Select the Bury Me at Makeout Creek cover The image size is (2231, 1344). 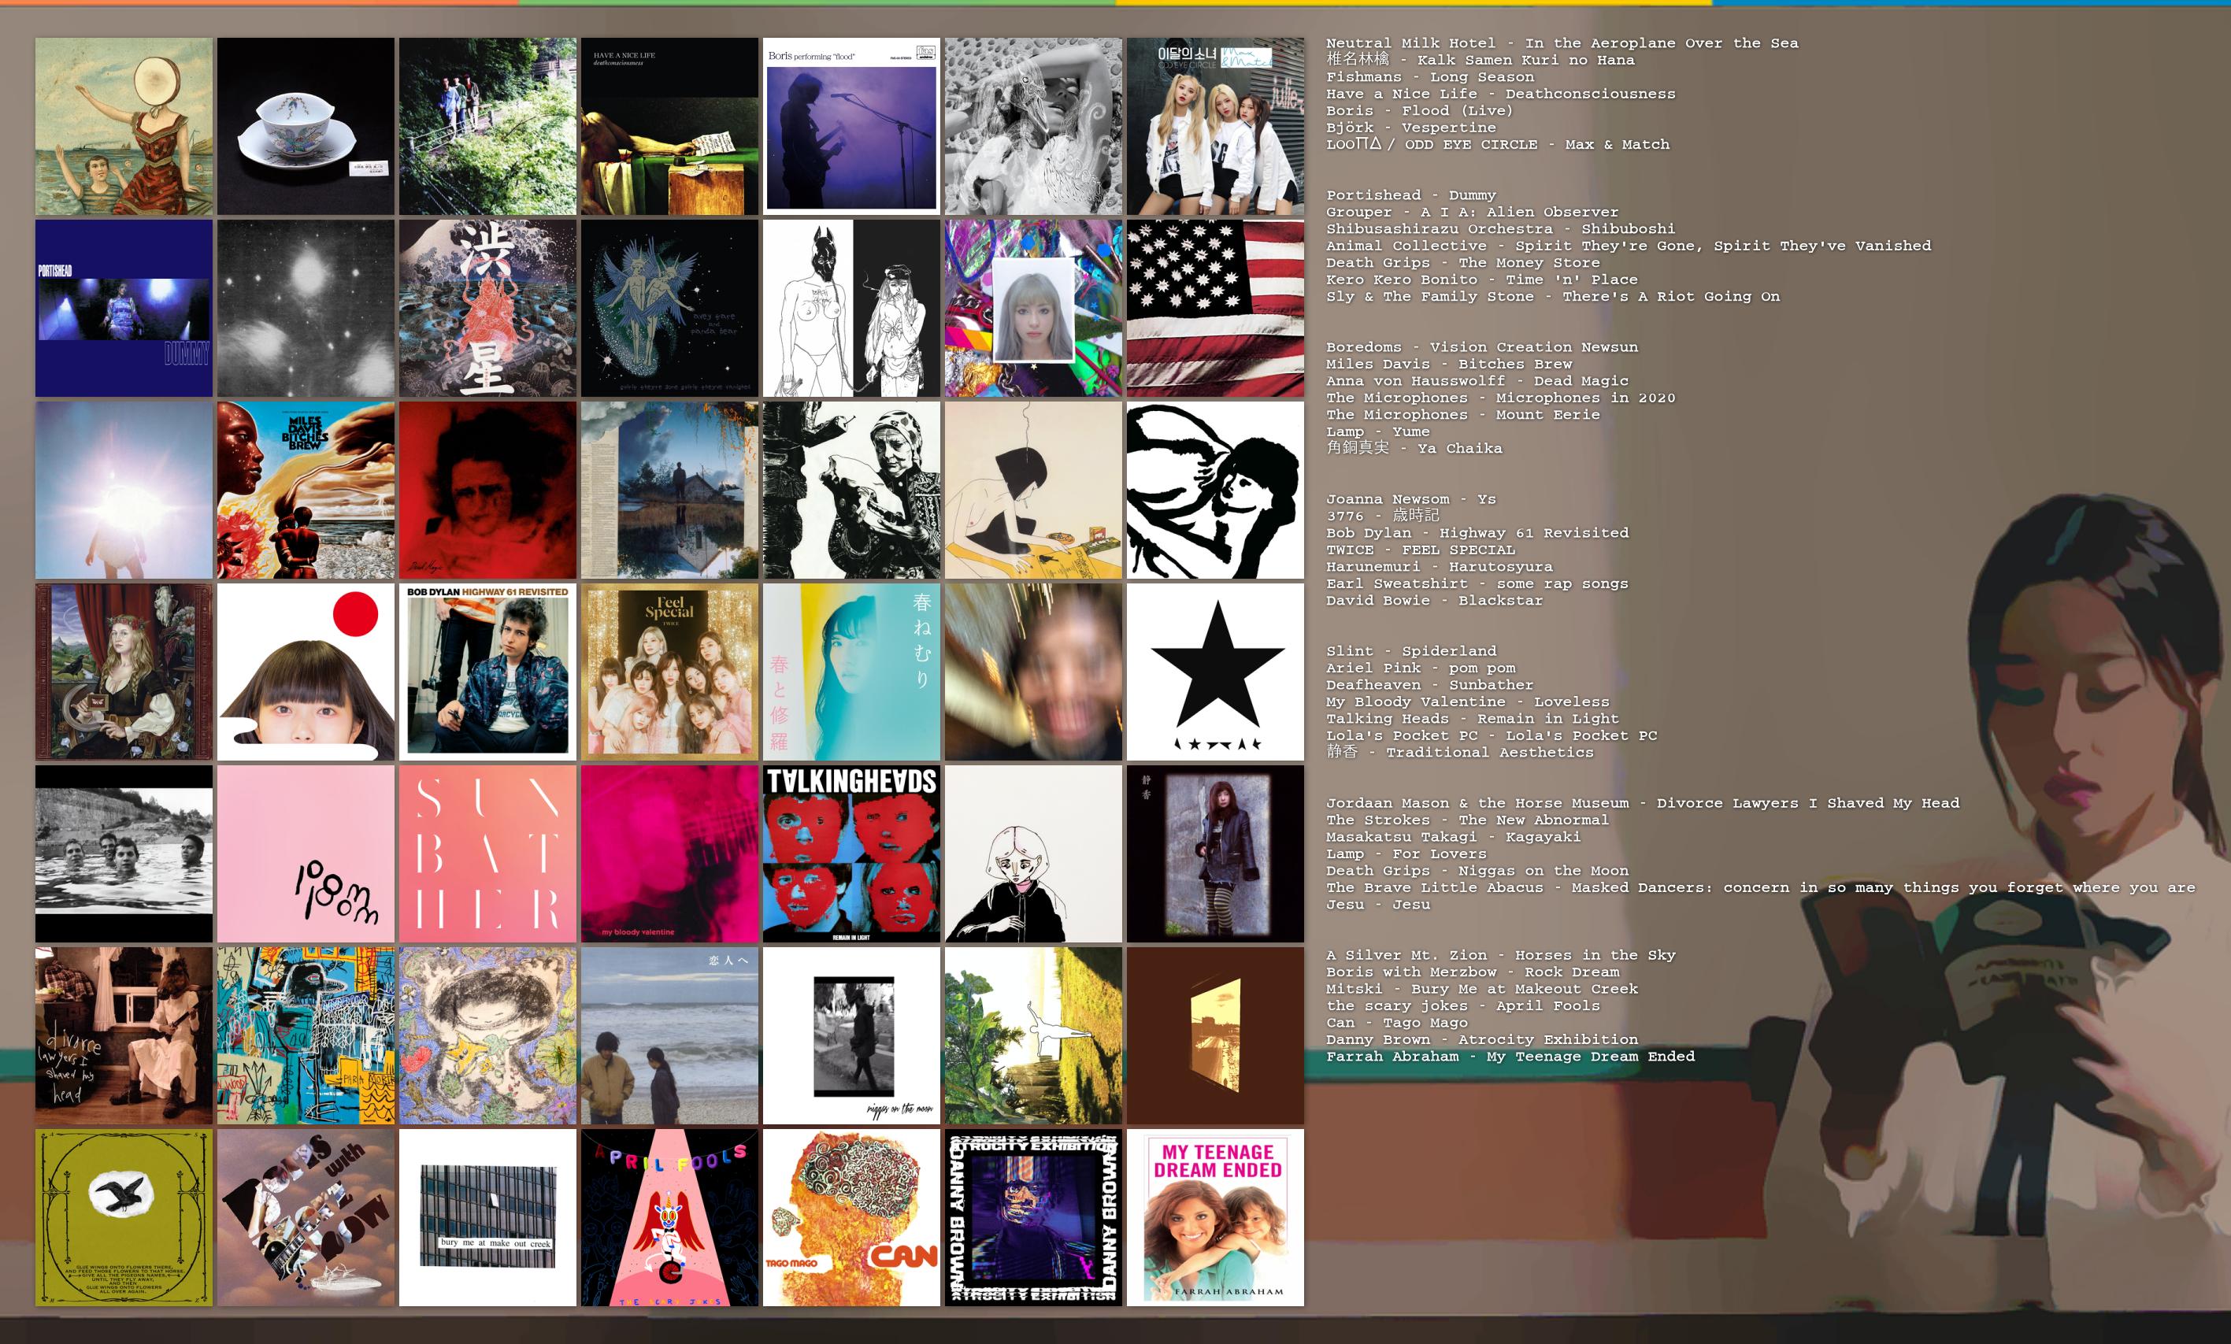488,1217
